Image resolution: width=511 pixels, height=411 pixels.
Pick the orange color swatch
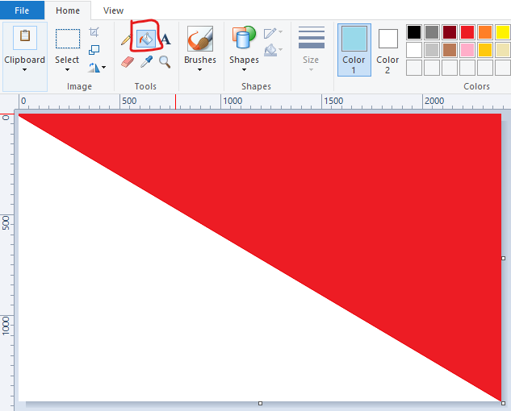pyautogui.click(x=485, y=32)
